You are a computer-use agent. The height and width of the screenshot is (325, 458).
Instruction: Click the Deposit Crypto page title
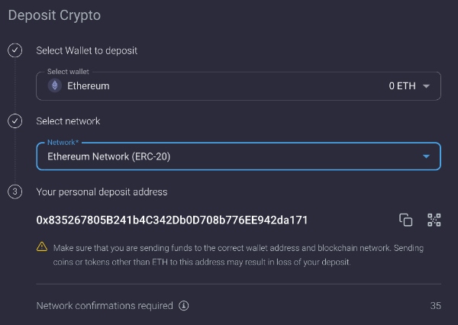[54, 15]
